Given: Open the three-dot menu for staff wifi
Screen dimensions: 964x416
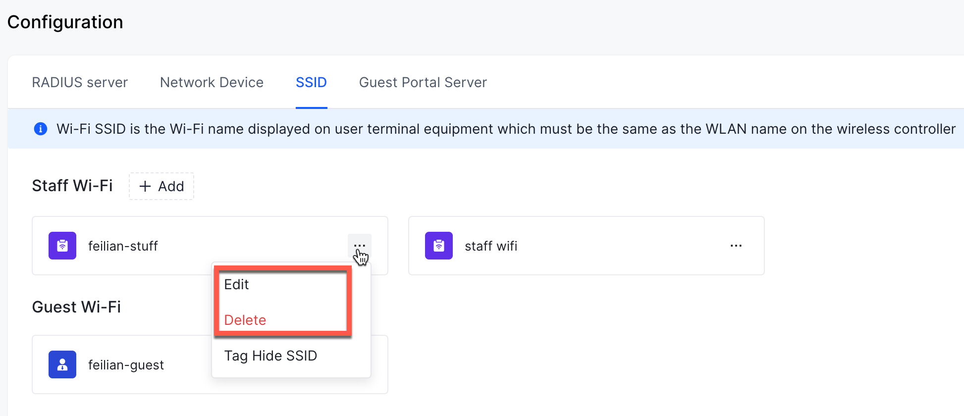Looking at the screenshot, I should click(736, 246).
